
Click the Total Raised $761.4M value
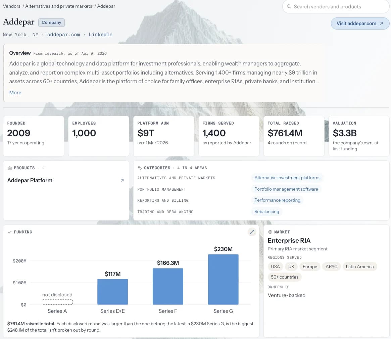[x=285, y=133]
